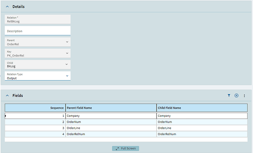Select Parent Field Name cell OrderNum
This screenshot has width=253, height=153.
click(111, 122)
